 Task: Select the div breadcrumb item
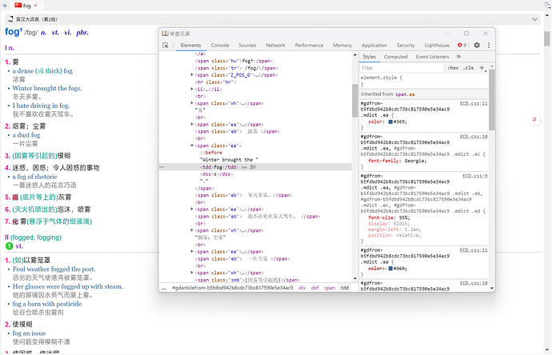pyautogui.click(x=302, y=288)
